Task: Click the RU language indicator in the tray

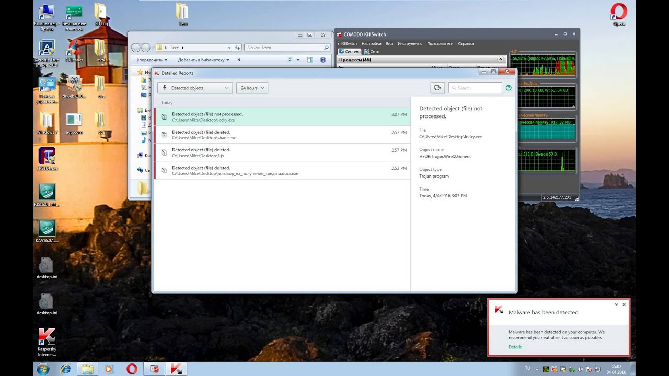Action: click(527, 368)
